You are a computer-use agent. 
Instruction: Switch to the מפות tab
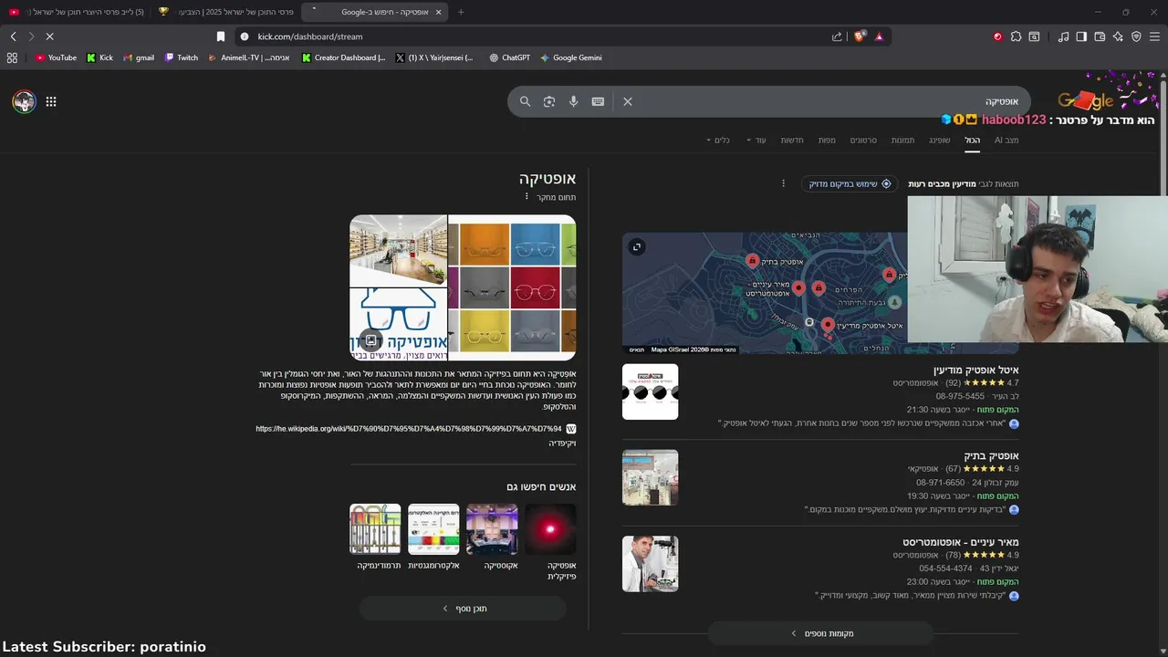pyautogui.click(x=827, y=140)
